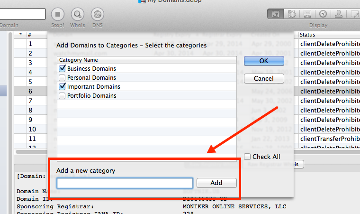Select the notes pencil display view icon
The height and width of the screenshot is (214, 360).
[x=355, y=14]
